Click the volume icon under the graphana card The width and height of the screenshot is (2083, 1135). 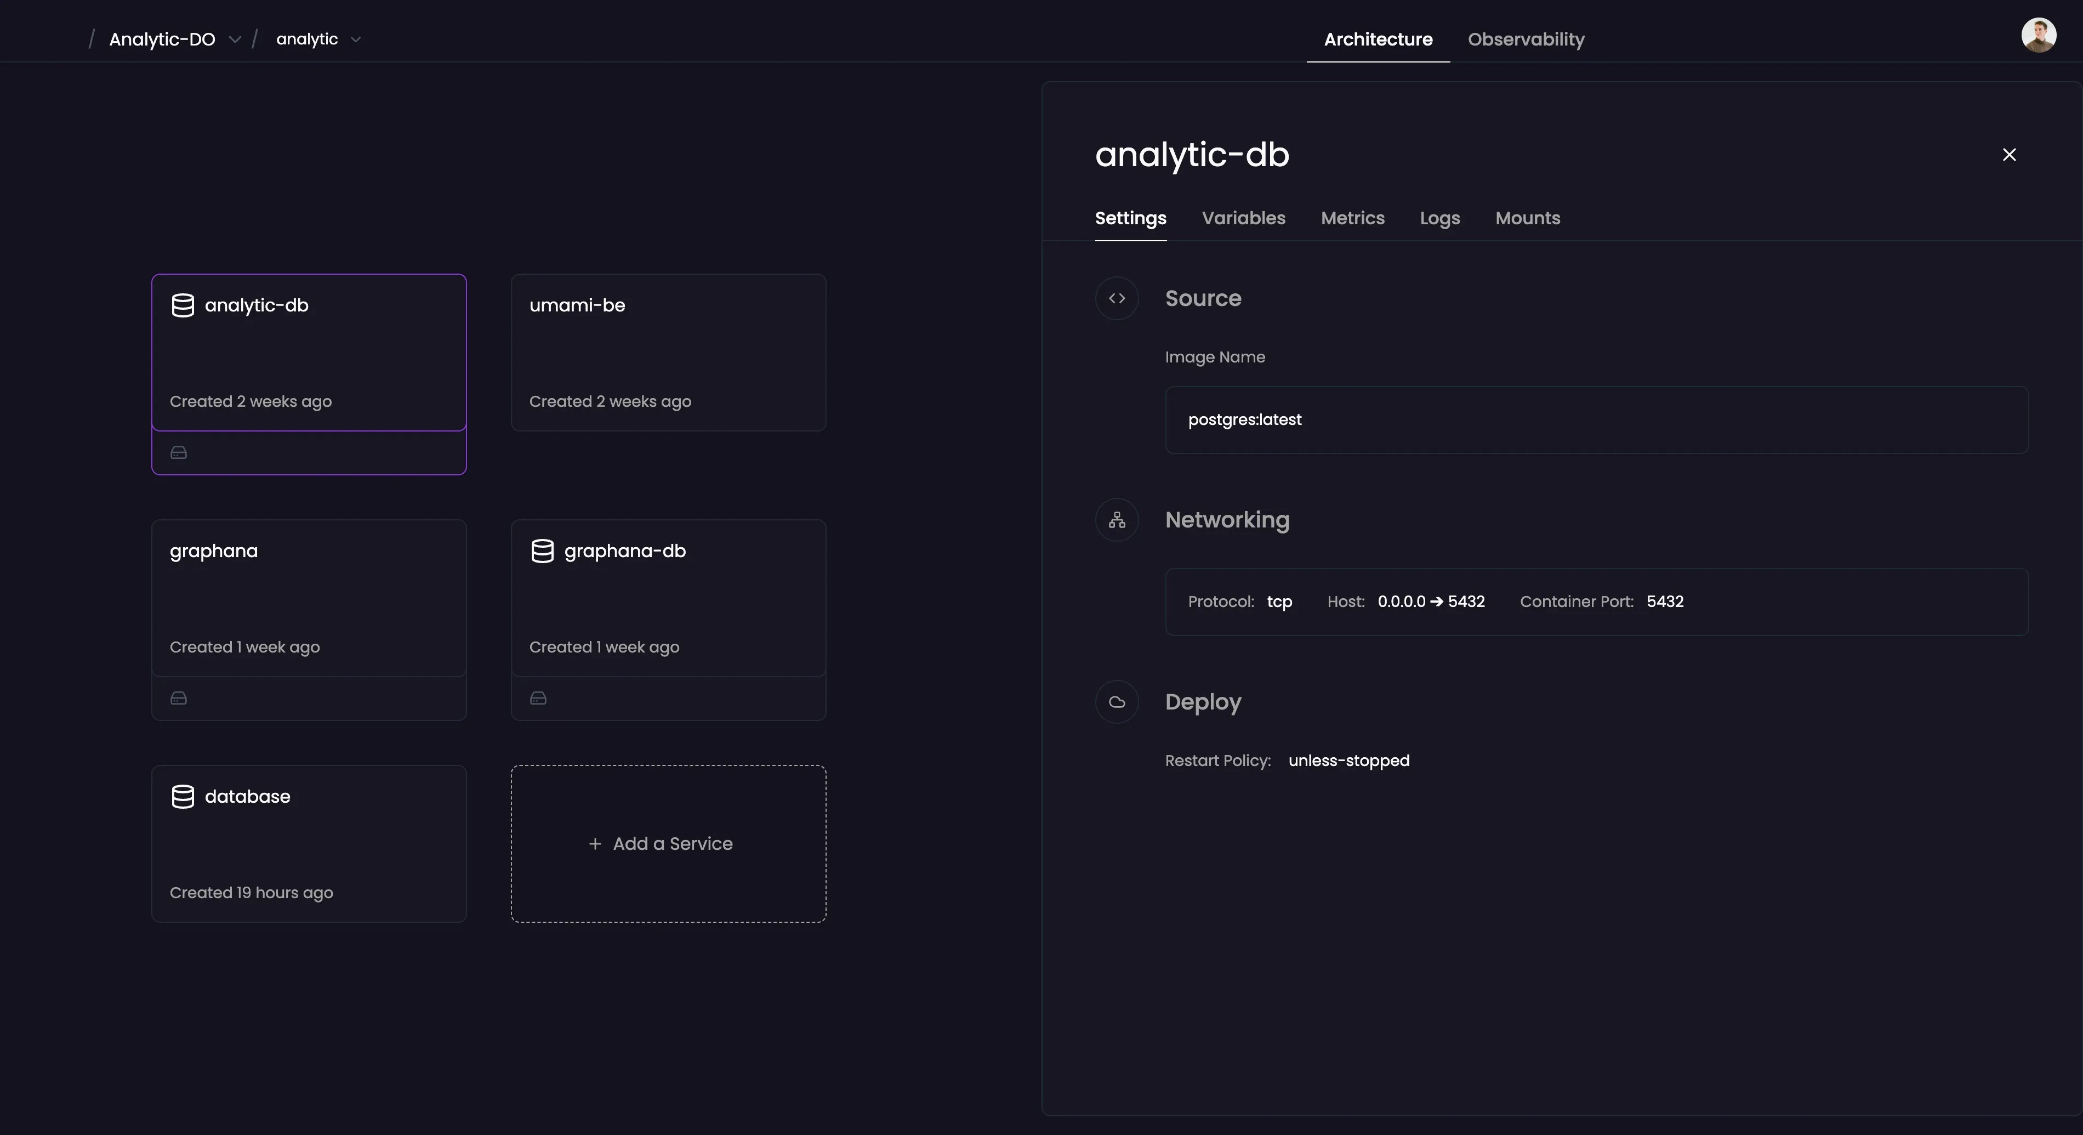click(178, 698)
